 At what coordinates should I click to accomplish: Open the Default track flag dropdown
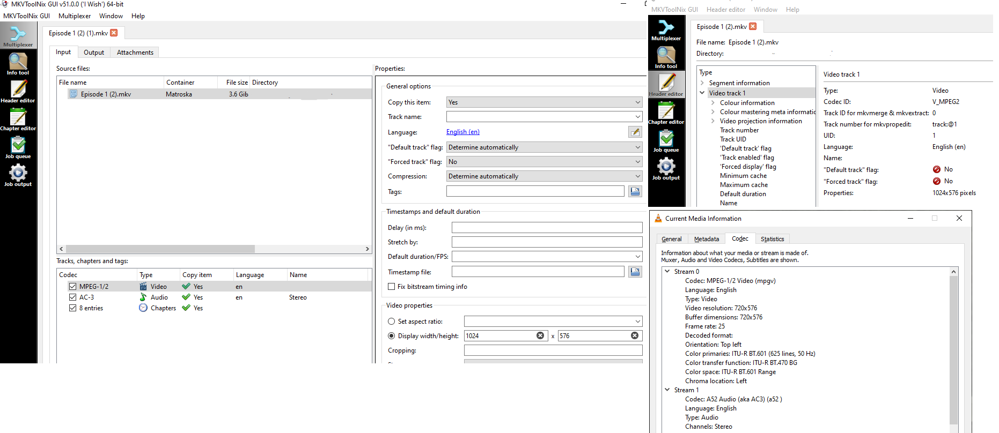click(544, 147)
